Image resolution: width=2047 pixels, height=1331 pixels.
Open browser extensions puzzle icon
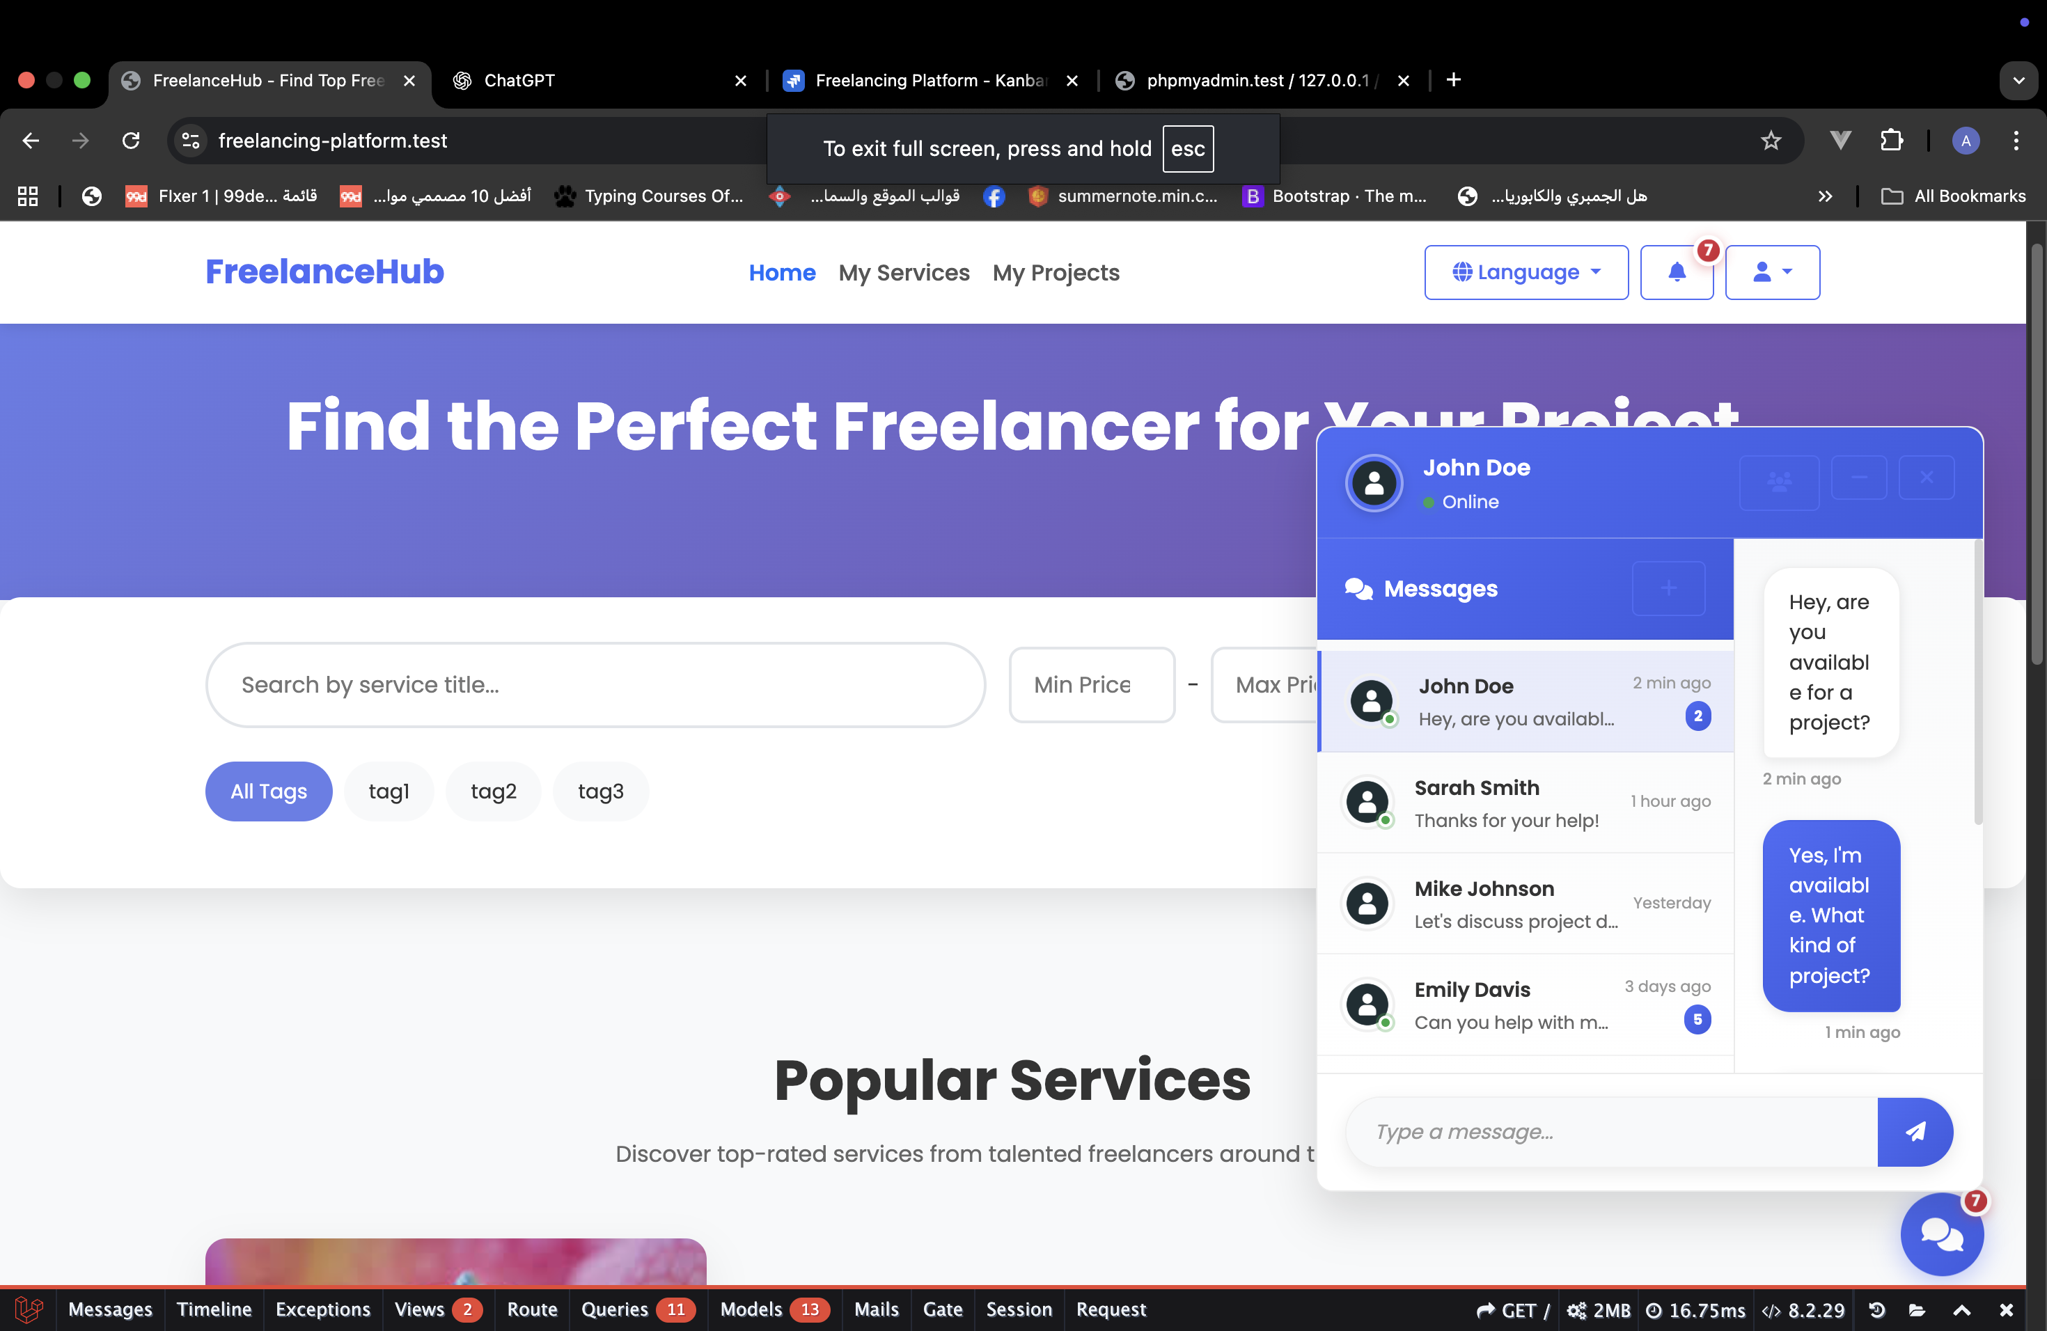pyautogui.click(x=1891, y=140)
